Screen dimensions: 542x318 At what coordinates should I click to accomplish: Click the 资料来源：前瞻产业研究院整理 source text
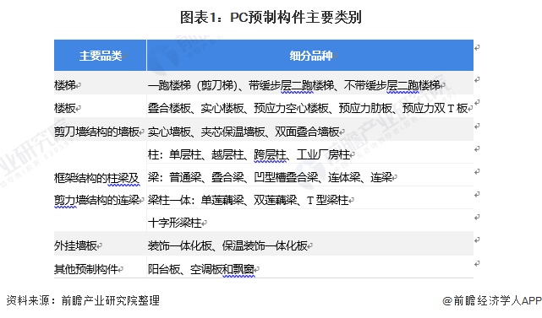point(83,300)
